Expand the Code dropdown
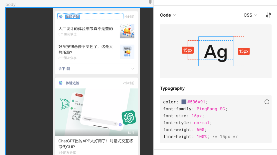277x155 pixels. click(x=168, y=15)
